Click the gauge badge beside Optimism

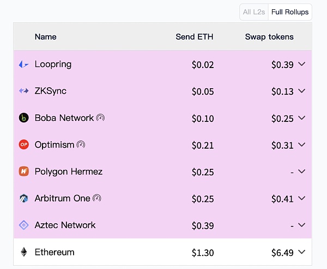pos(81,145)
